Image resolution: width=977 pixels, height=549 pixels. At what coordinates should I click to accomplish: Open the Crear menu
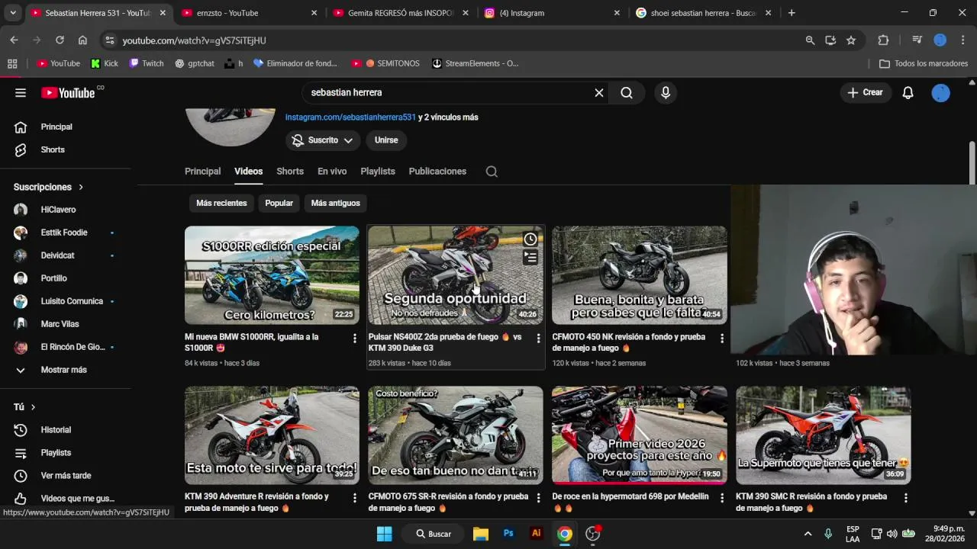click(866, 93)
